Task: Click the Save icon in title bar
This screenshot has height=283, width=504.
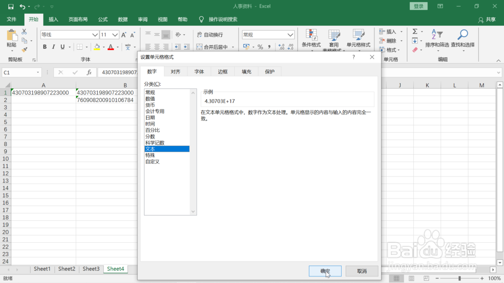Action: tap(11, 7)
